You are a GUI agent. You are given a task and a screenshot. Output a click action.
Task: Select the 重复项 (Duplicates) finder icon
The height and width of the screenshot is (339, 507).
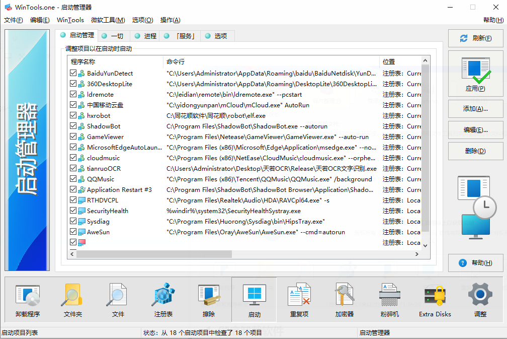[x=299, y=299]
